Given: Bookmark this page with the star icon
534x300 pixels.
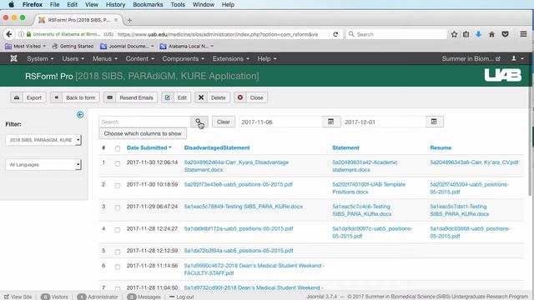Looking at the screenshot, I should tap(454, 34).
